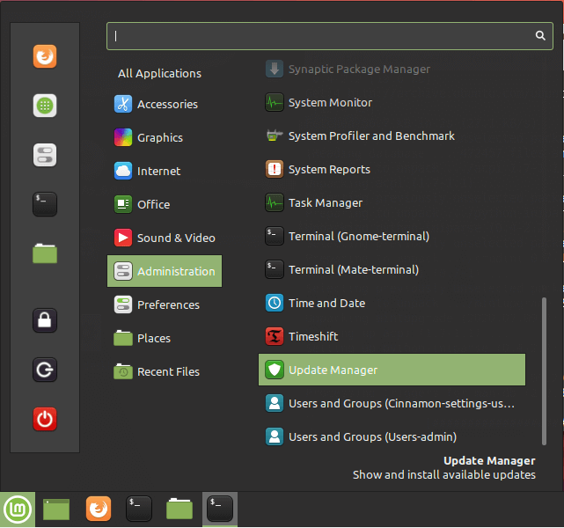The width and height of the screenshot is (564, 528).
Task: Click the Logout icon in sidebar
Action: coord(45,370)
